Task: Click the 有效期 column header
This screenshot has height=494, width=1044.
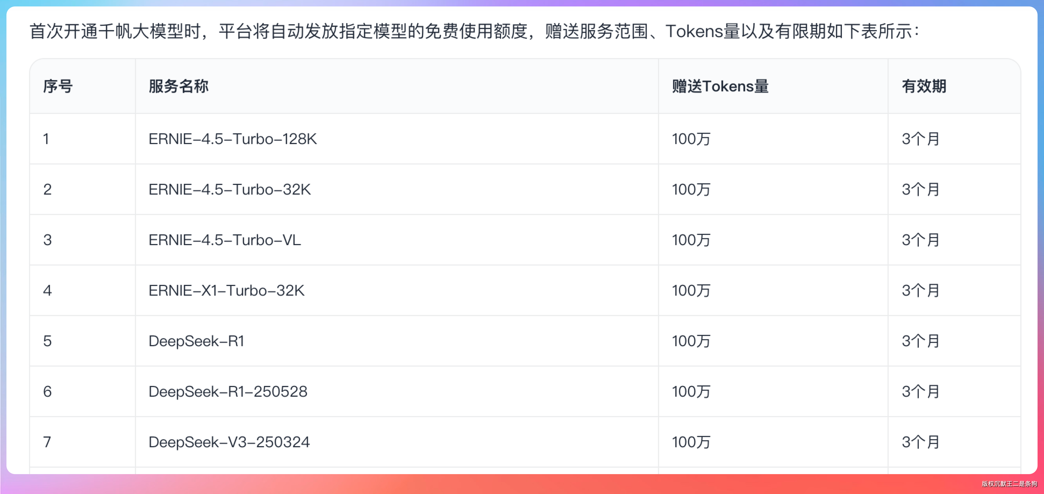Action: (x=924, y=86)
